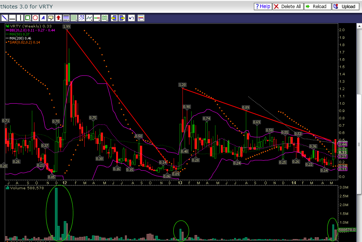Select the blue horizontal retracement lines tool
362x242 pixels.
click(66, 18)
